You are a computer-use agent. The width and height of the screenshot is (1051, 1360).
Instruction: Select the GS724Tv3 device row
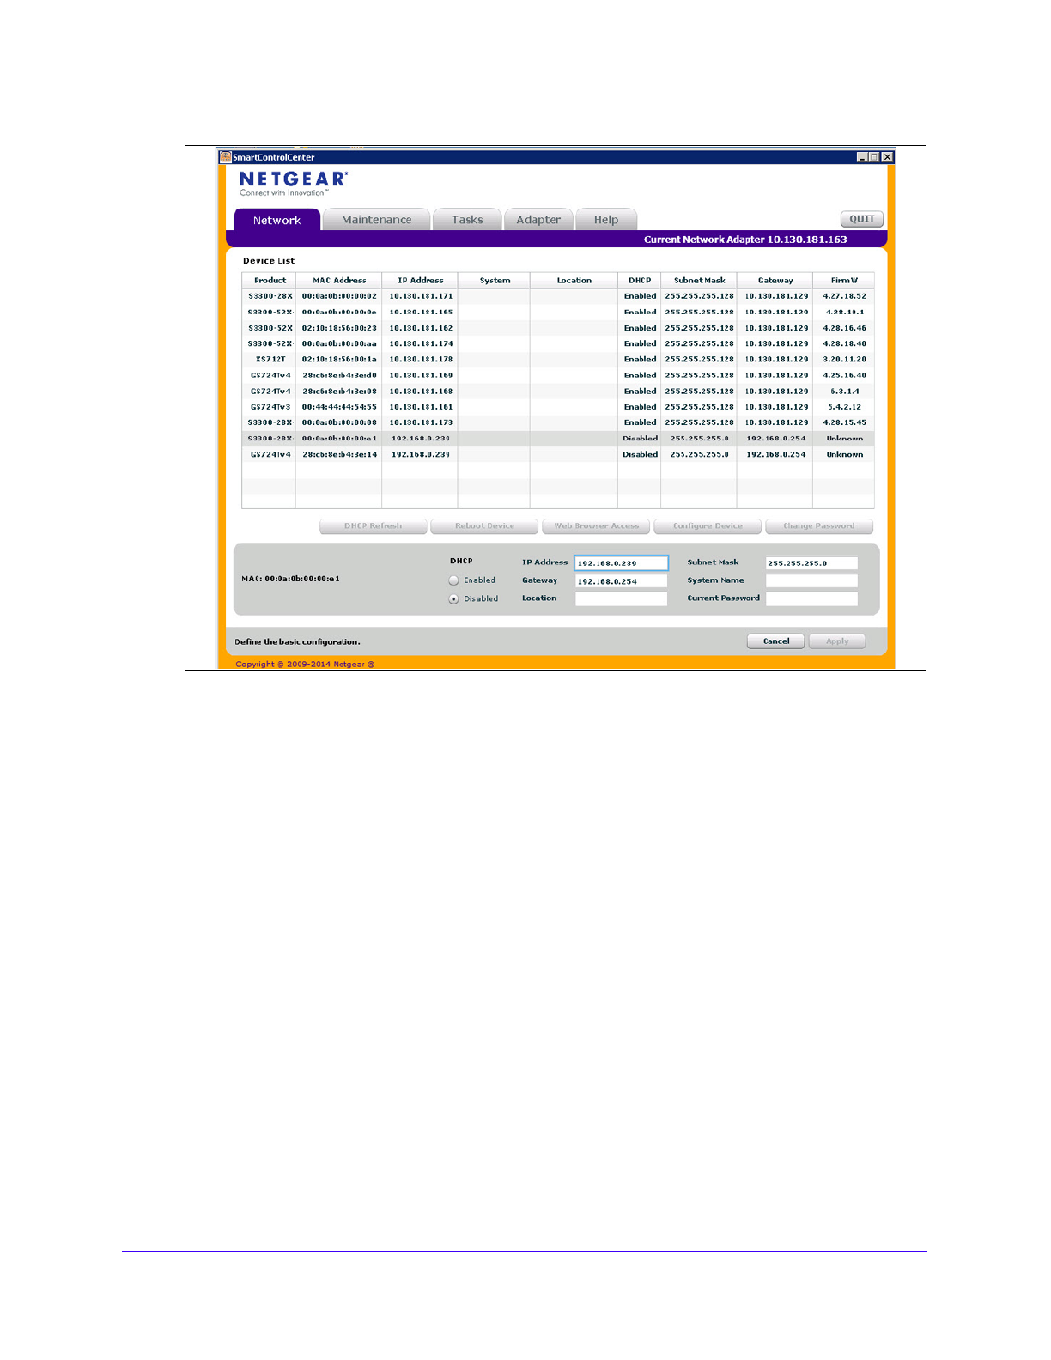coord(558,407)
